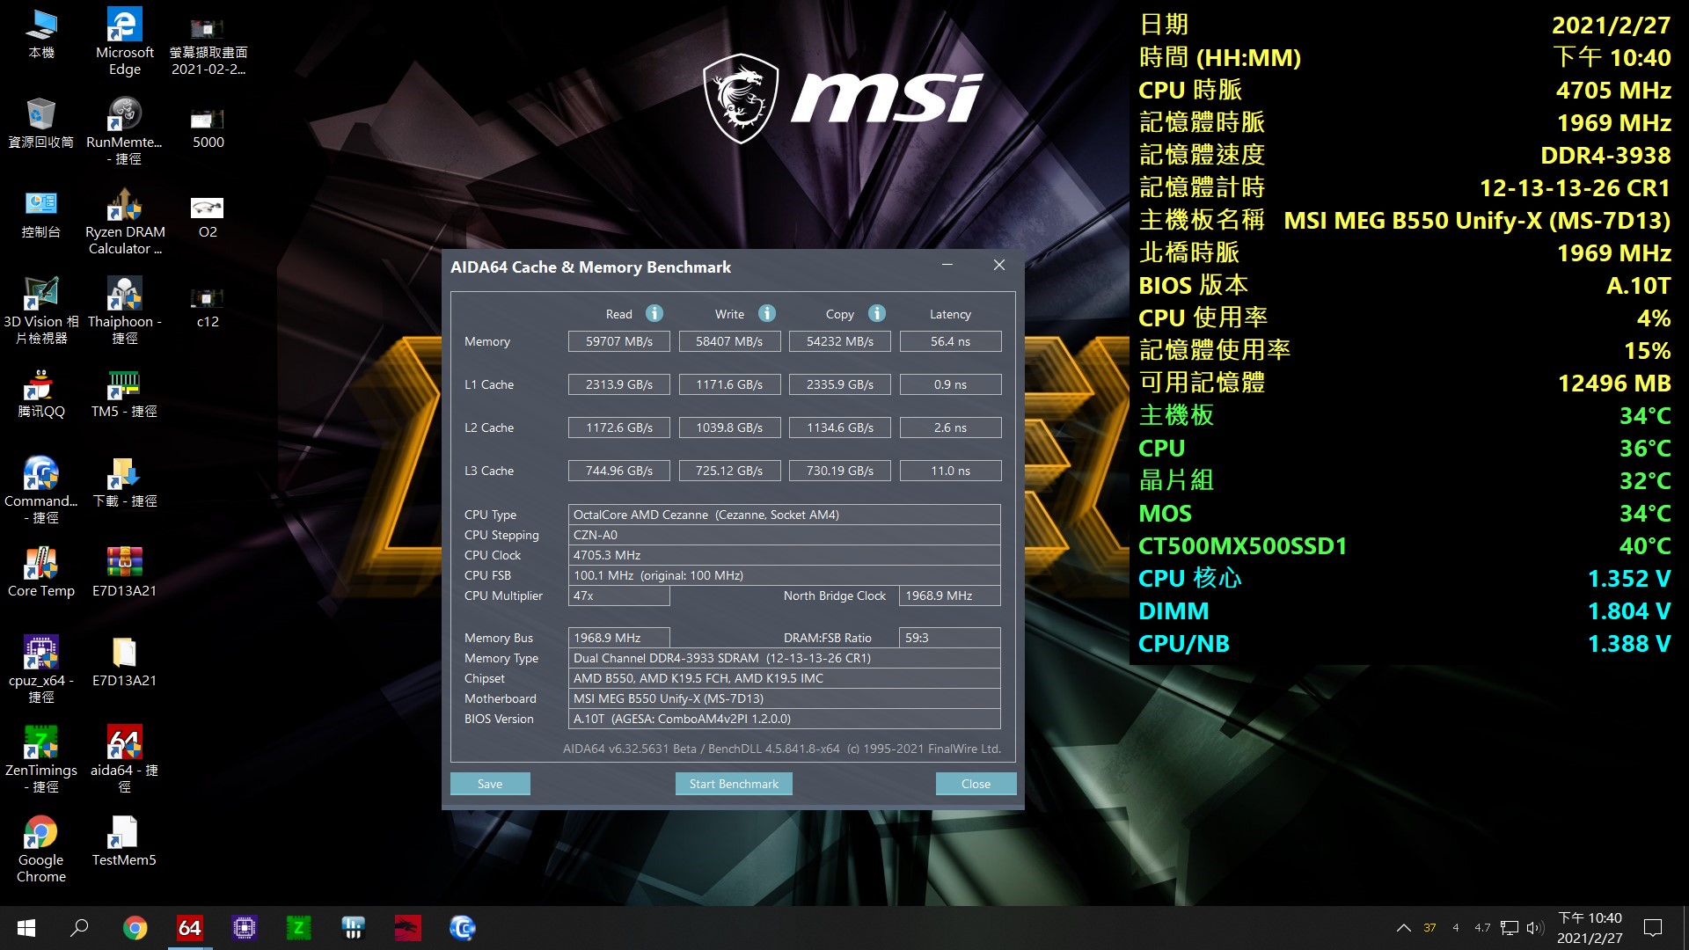Viewport: 1689px width, 950px height.
Task: Open the TestMem5 desktop icon
Action: [124, 841]
